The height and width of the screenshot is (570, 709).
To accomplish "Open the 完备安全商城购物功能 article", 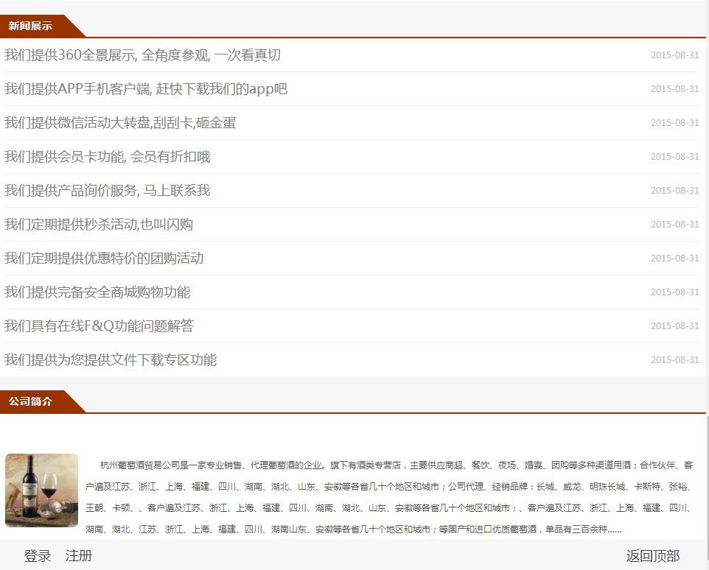I will 97,292.
